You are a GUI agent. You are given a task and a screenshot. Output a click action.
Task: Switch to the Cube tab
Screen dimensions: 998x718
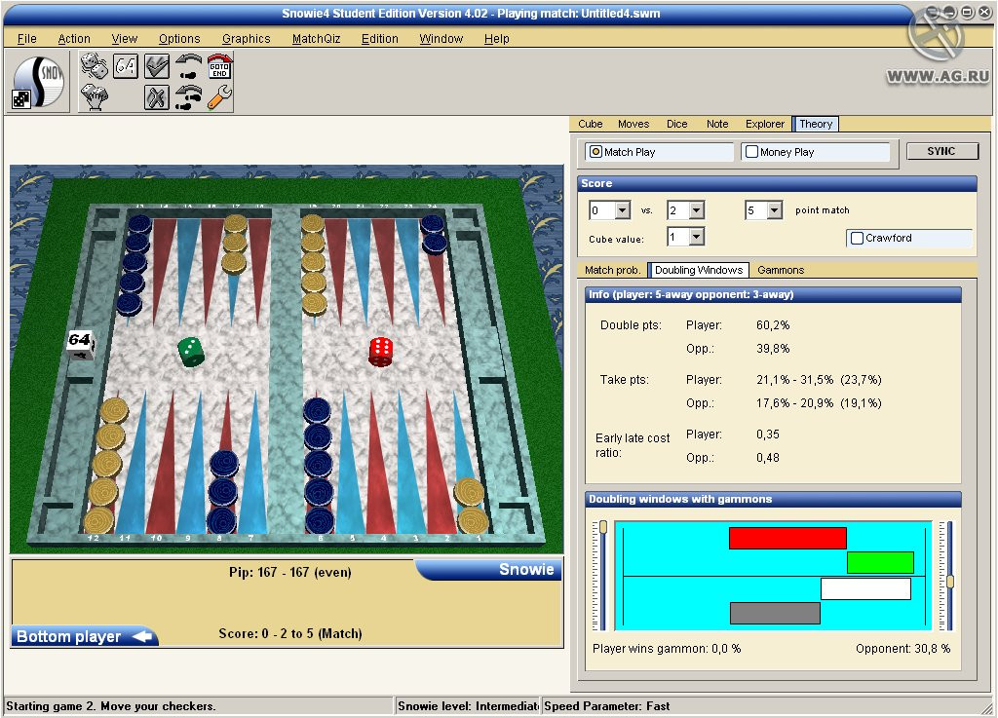590,124
